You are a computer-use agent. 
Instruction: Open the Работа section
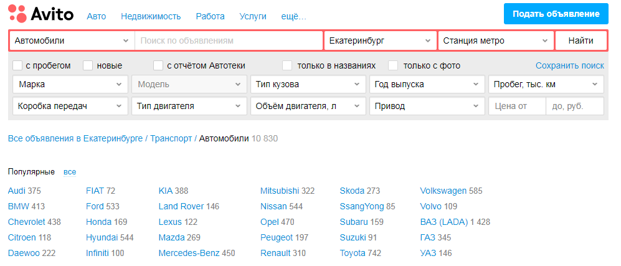[x=210, y=17]
